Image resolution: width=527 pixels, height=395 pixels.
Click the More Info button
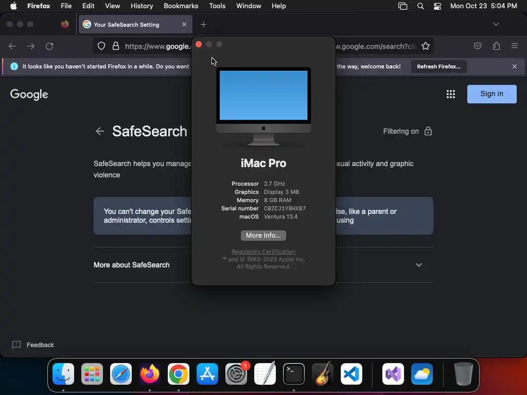click(263, 236)
